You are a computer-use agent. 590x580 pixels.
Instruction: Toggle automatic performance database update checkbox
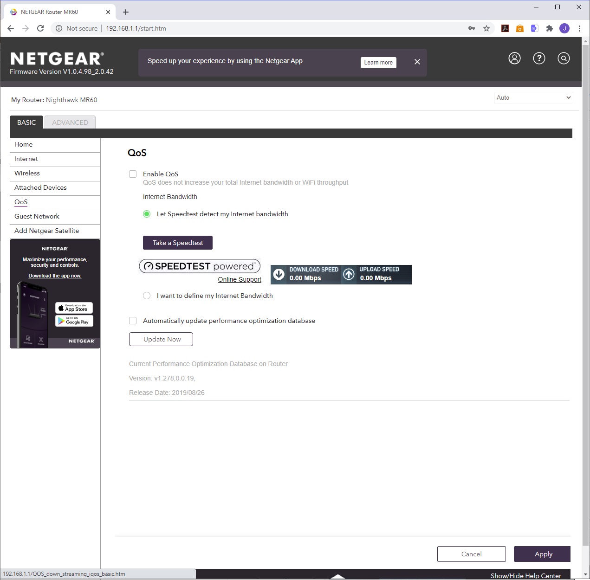click(133, 321)
